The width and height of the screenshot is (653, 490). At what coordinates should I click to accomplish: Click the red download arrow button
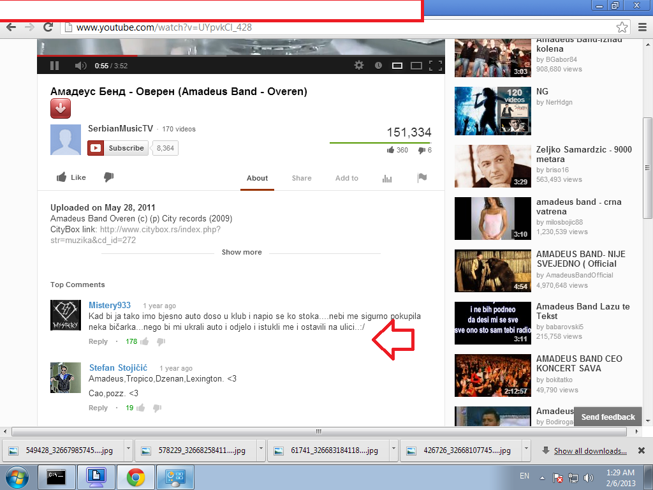point(61,108)
